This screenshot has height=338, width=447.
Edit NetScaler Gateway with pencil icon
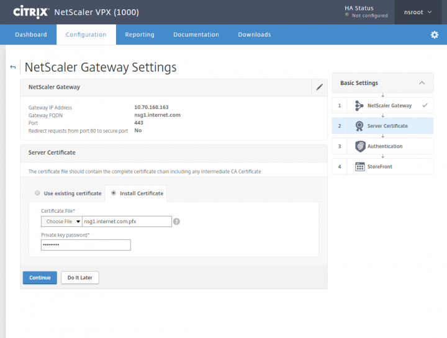pos(319,87)
